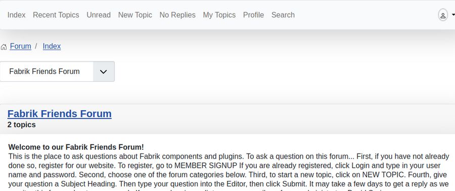The image size is (455, 191).
Task: Start a New Topic from the menu
Action: tap(135, 15)
